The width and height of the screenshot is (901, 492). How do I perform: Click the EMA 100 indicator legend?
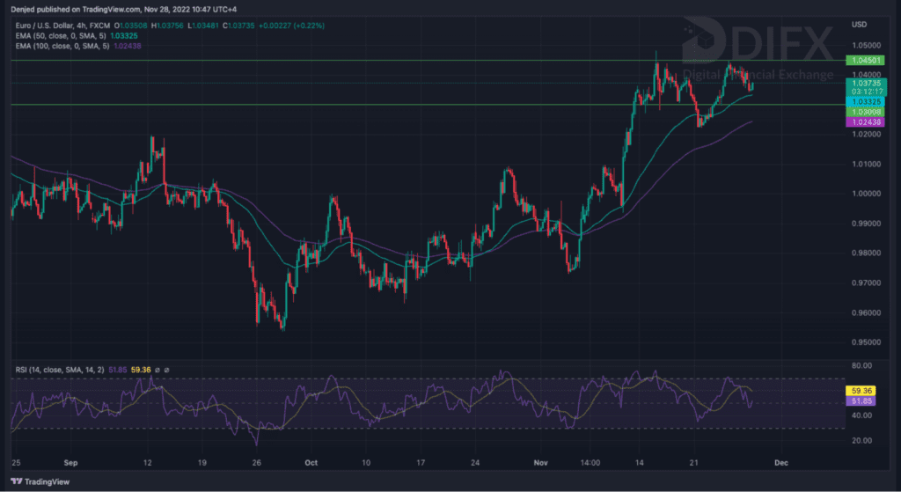pos(61,44)
